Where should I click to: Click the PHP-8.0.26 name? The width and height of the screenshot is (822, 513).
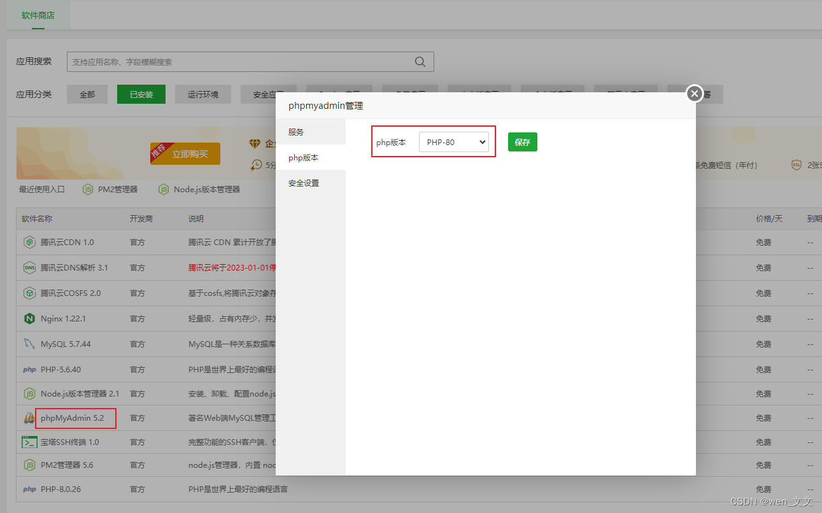tap(61, 489)
